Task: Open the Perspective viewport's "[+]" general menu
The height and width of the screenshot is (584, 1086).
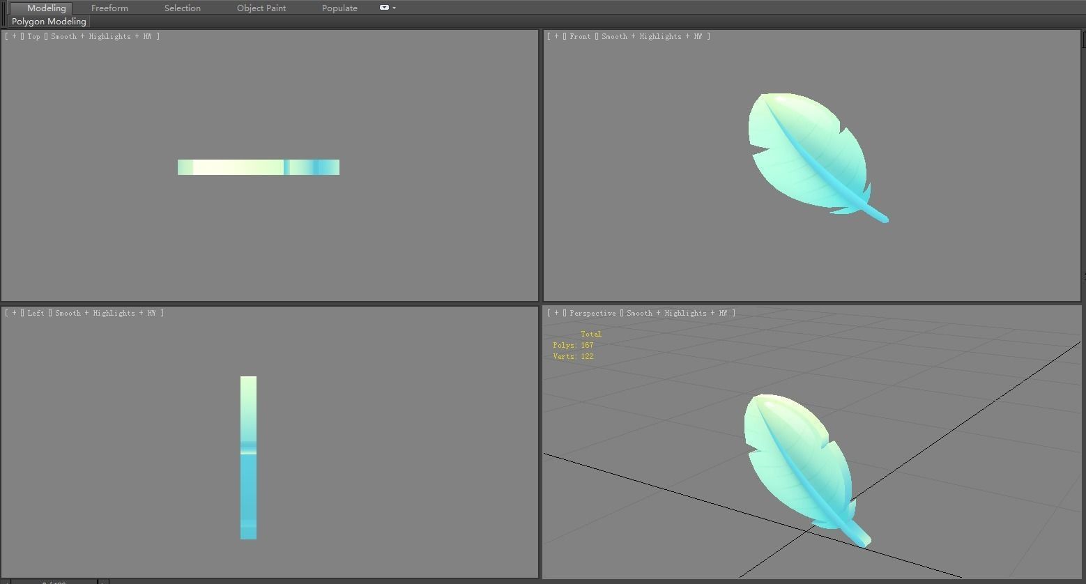Action: (x=556, y=313)
